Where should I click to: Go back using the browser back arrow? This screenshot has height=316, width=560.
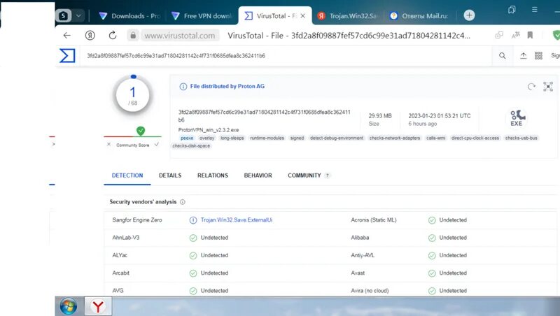click(66, 36)
